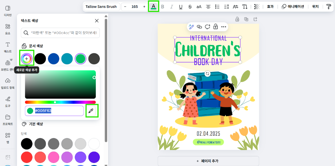This screenshot has height=166, width=335.
Task: Decrease font size with minus button
Action: pyautogui.click(x=125, y=7)
